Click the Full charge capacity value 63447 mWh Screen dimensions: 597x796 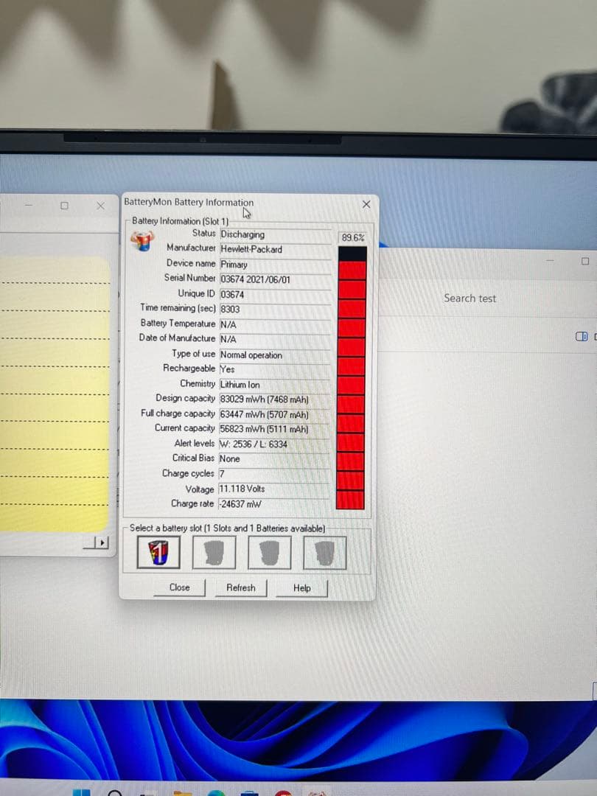pyautogui.click(x=275, y=415)
